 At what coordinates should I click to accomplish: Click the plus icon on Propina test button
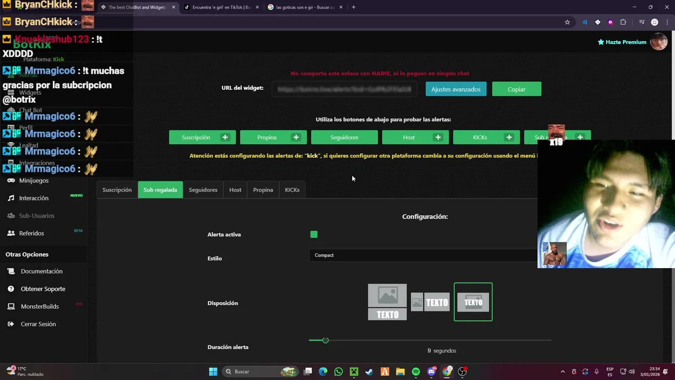tap(296, 137)
